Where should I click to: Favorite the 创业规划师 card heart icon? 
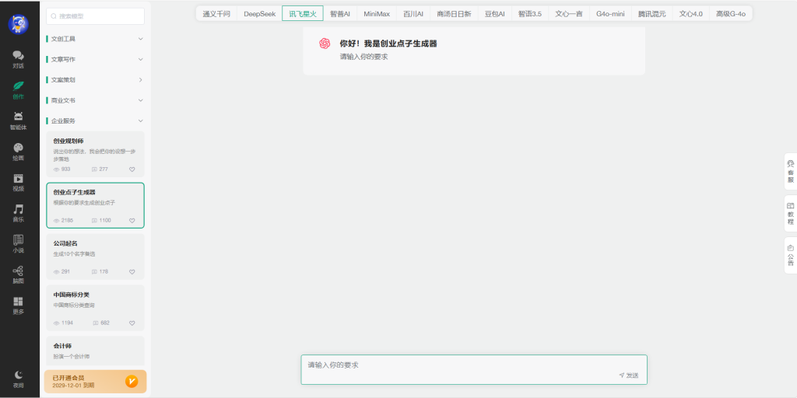click(132, 169)
